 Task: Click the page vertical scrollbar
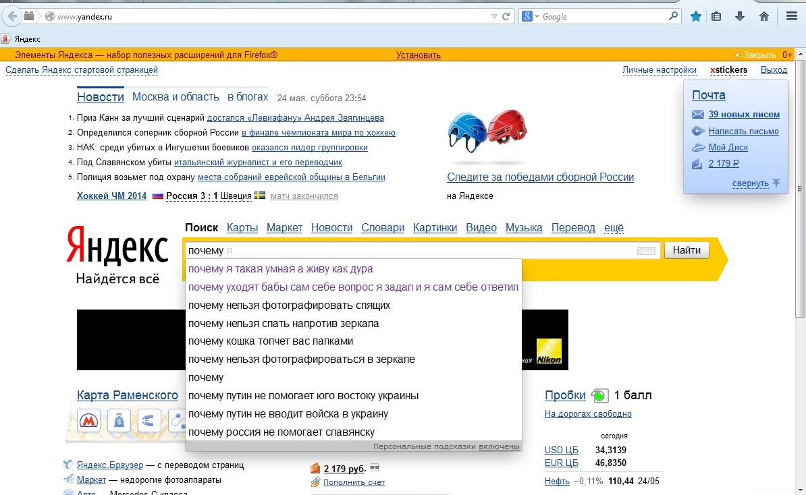(800, 189)
